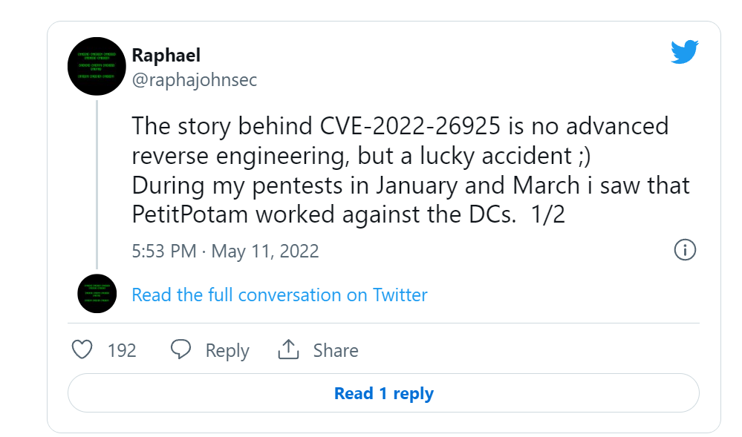Like the tweet with heart icon

82,350
